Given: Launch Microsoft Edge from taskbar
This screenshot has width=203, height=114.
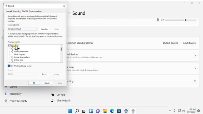Looking at the screenshot, I should 112,111.
